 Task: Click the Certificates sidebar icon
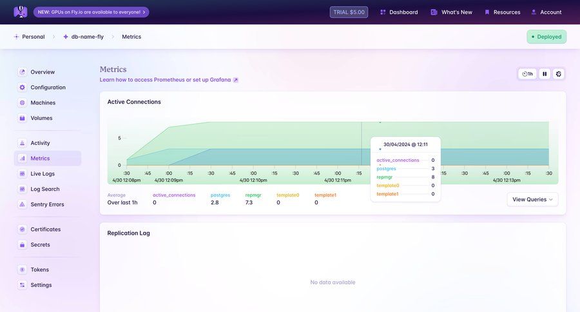click(23, 229)
